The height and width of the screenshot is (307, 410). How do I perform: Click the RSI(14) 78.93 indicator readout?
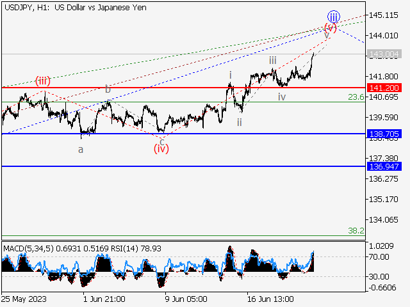point(136,249)
